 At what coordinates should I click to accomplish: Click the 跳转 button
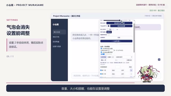(130, 67)
